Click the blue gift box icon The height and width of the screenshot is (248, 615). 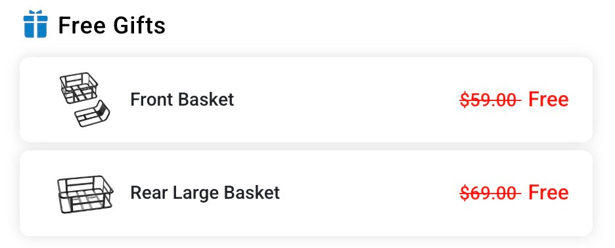tap(35, 24)
